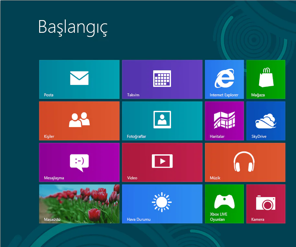Viewport: 296px width, 247px height.
Task: Click the envelope icon on Posta
Action: click(79, 78)
